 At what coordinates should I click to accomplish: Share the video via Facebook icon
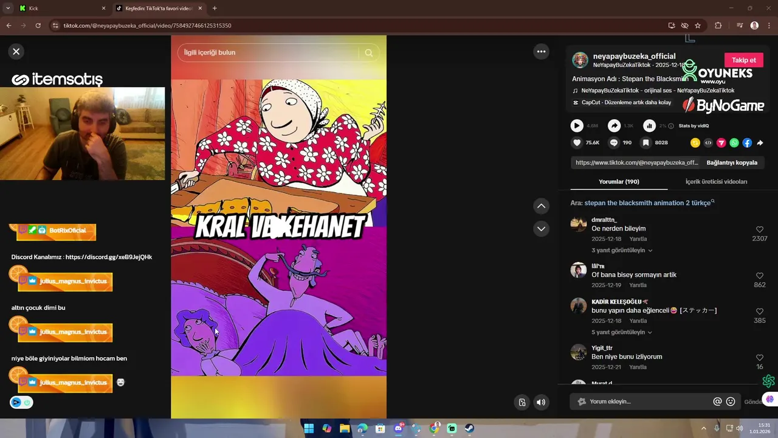[747, 143]
